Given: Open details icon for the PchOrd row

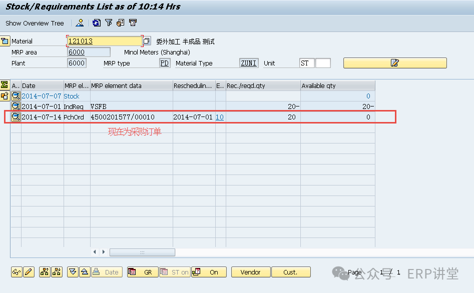Looking at the screenshot, I should 16,117.
